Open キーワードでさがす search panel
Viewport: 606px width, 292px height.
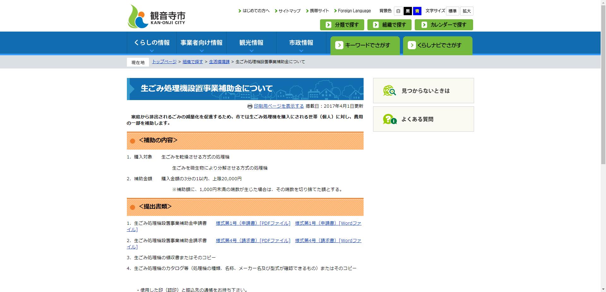click(x=365, y=45)
